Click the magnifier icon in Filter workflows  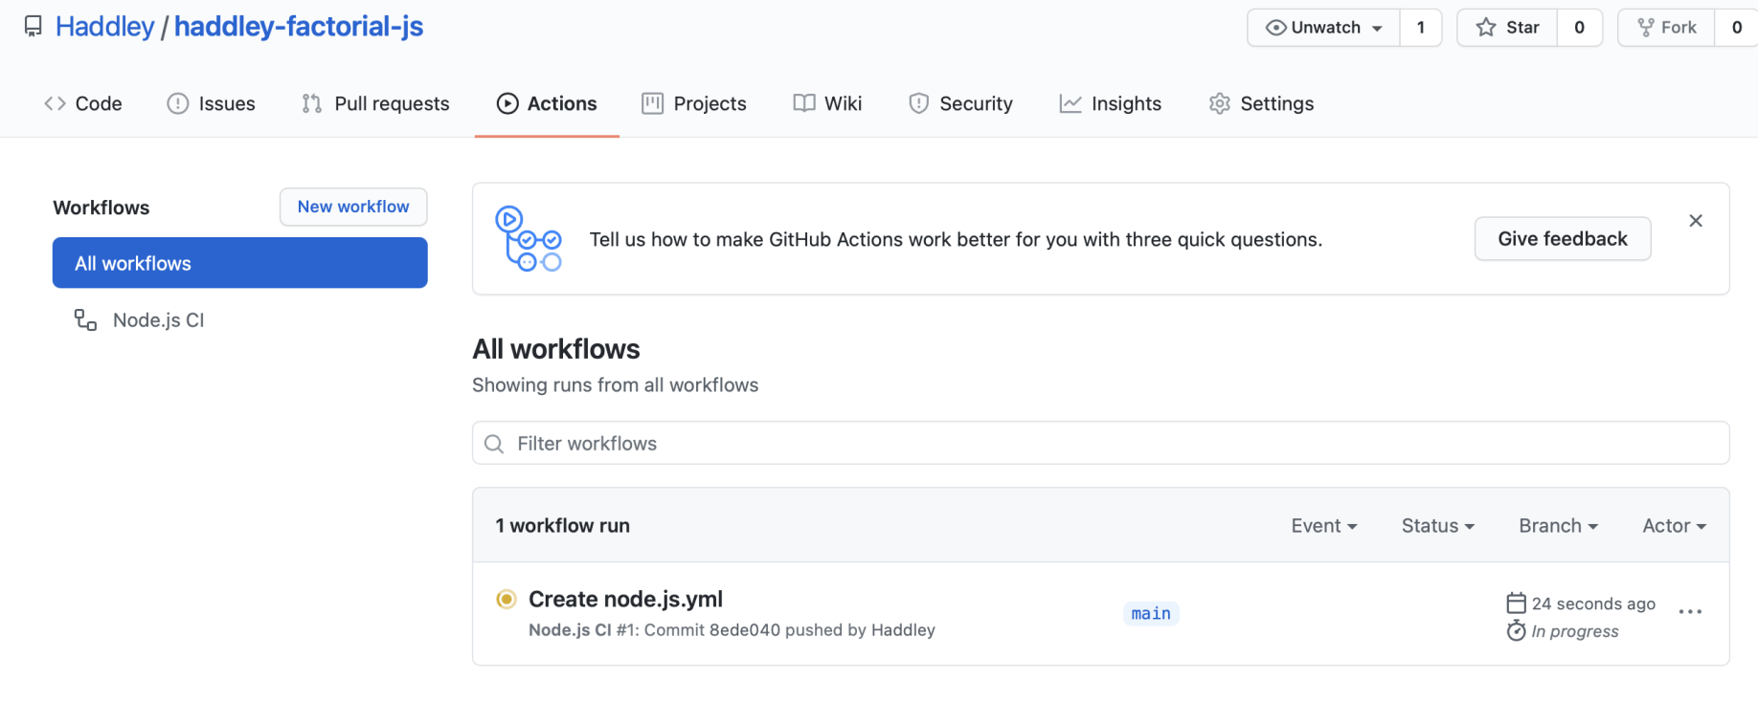[x=494, y=444]
